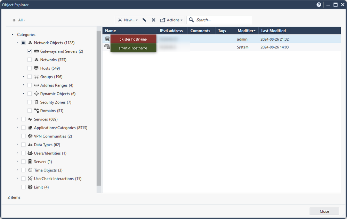Click the edit pencil icon in toolbar
The width and height of the screenshot is (347, 219).
pyautogui.click(x=144, y=20)
